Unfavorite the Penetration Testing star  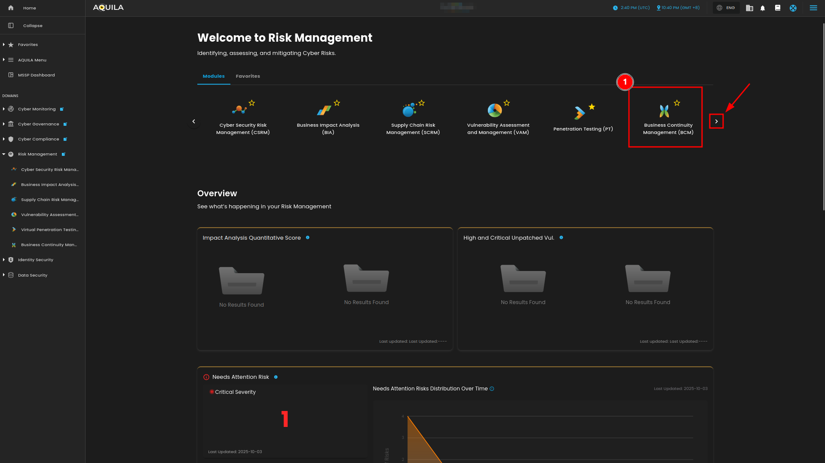[x=592, y=107]
